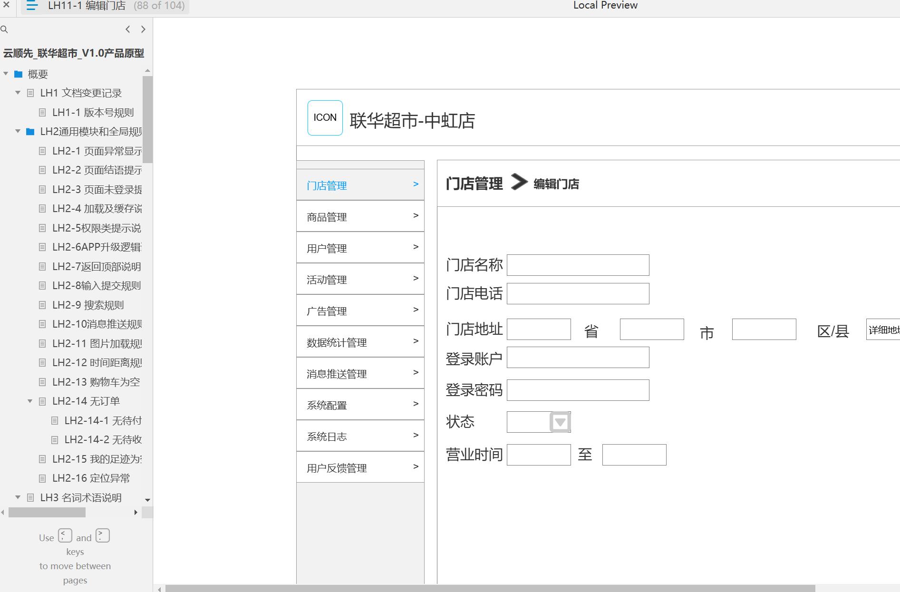900x592 pixels.
Task: Click the ICON logo box
Action: [x=325, y=118]
